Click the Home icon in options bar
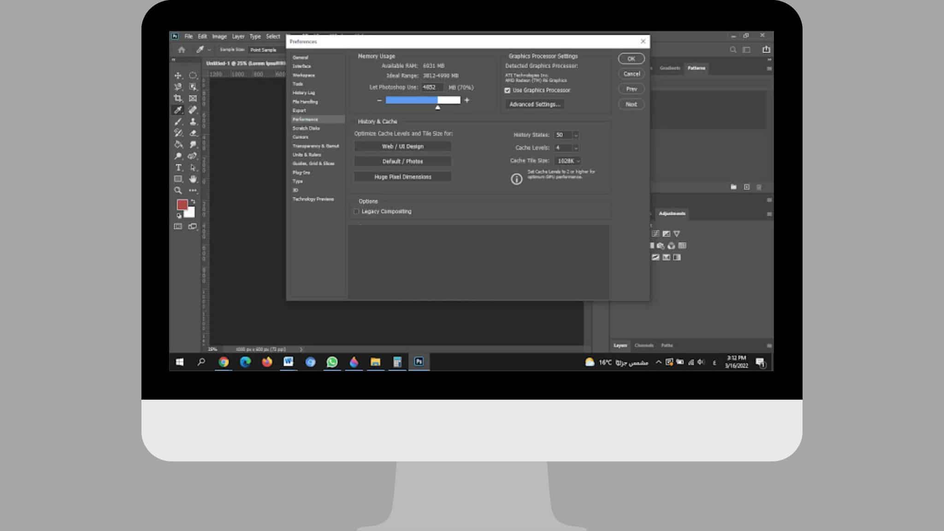The image size is (944, 531). pyautogui.click(x=182, y=50)
